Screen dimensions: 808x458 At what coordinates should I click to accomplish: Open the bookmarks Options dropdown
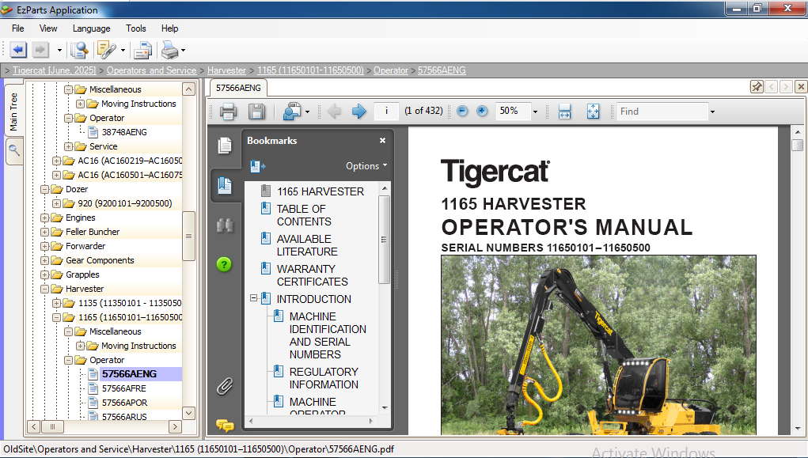coord(366,166)
